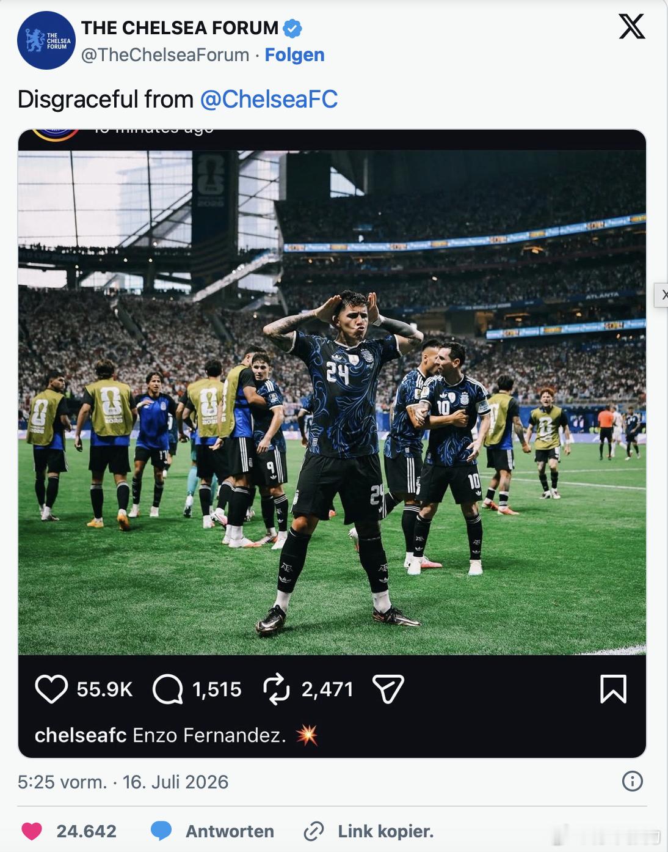Follow via the Folgen link

(294, 55)
